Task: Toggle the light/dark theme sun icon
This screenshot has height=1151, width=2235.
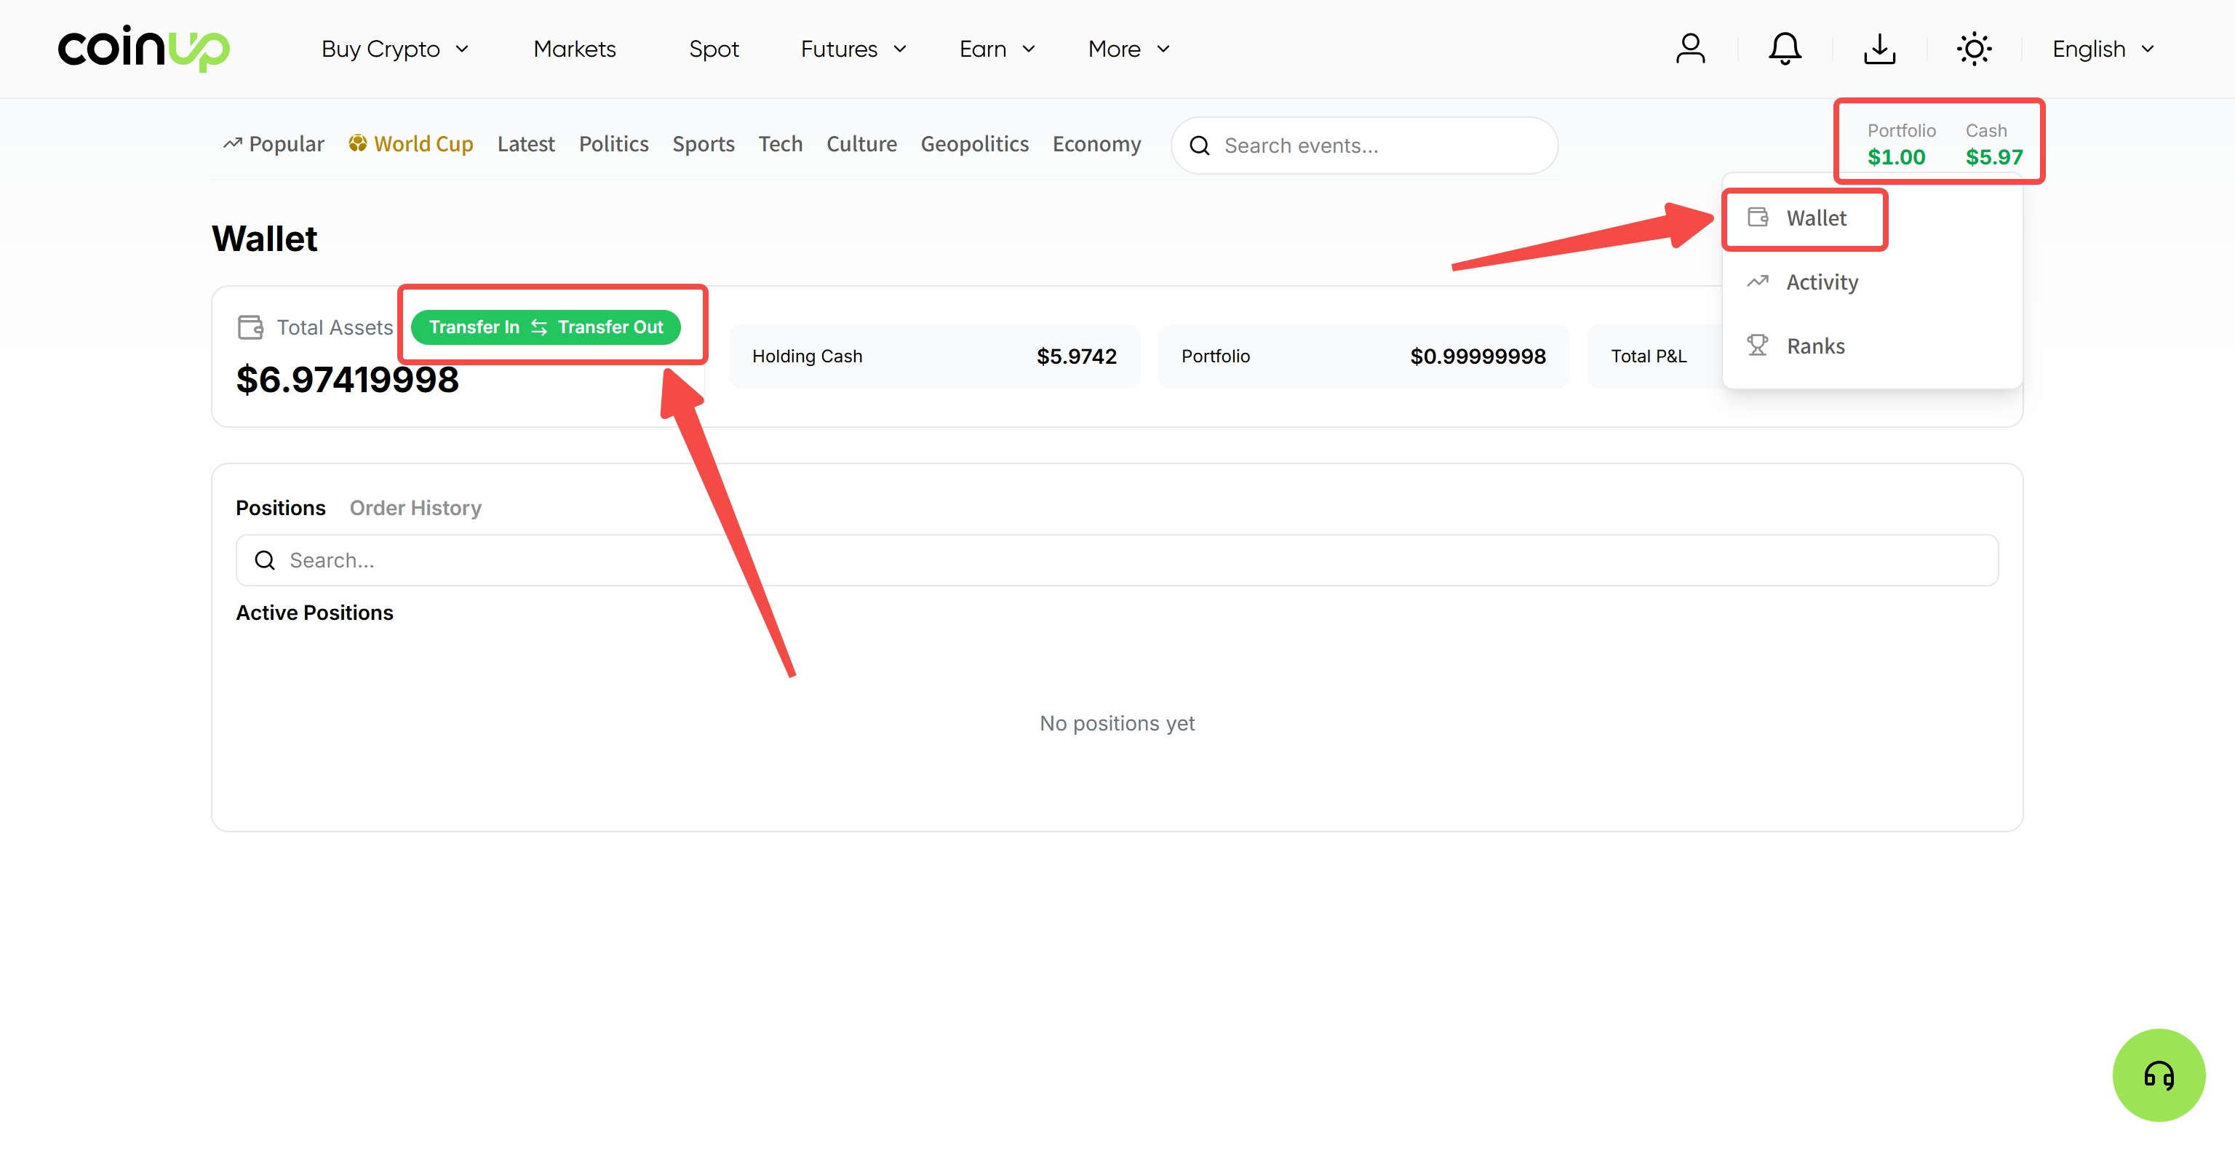Action: (x=1974, y=49)
